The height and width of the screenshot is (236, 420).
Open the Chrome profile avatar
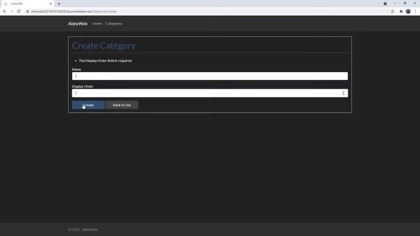408,12
